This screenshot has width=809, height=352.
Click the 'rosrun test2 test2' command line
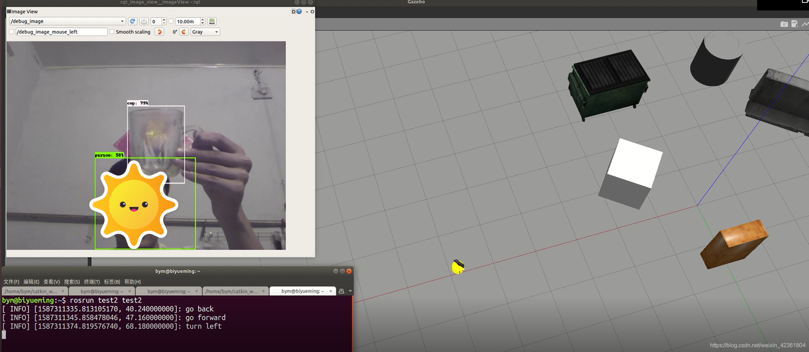(x=106, y=300)
